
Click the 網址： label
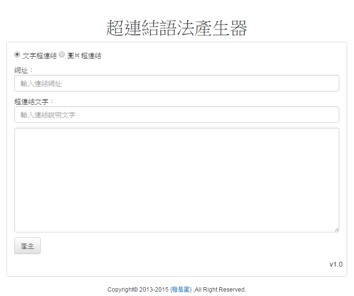pos(23,70)
